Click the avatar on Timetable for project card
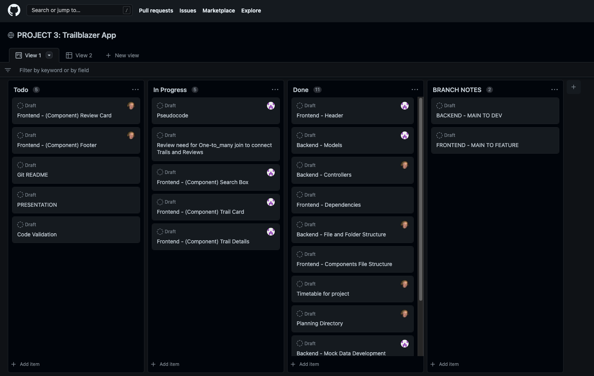Screen dimensions: 594x376 click(x=405, y=284)
